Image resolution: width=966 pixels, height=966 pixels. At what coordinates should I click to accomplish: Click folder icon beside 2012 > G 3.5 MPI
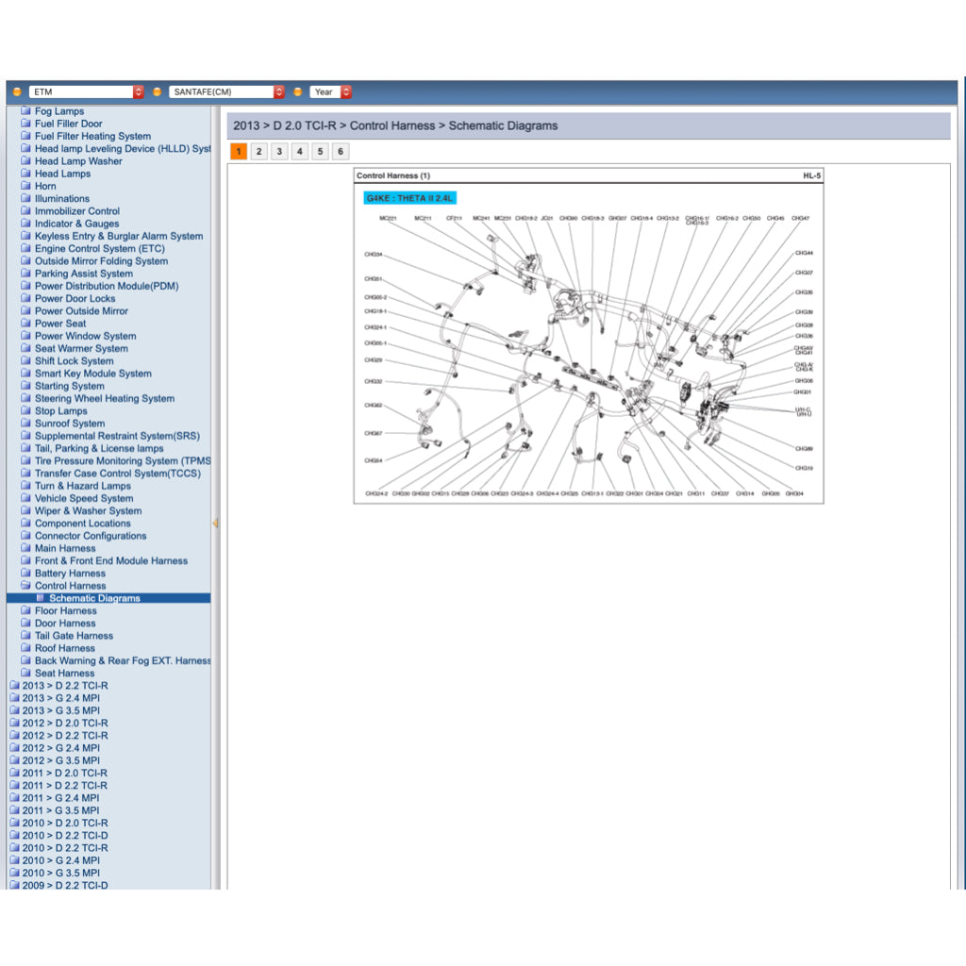tap(14, 760)
